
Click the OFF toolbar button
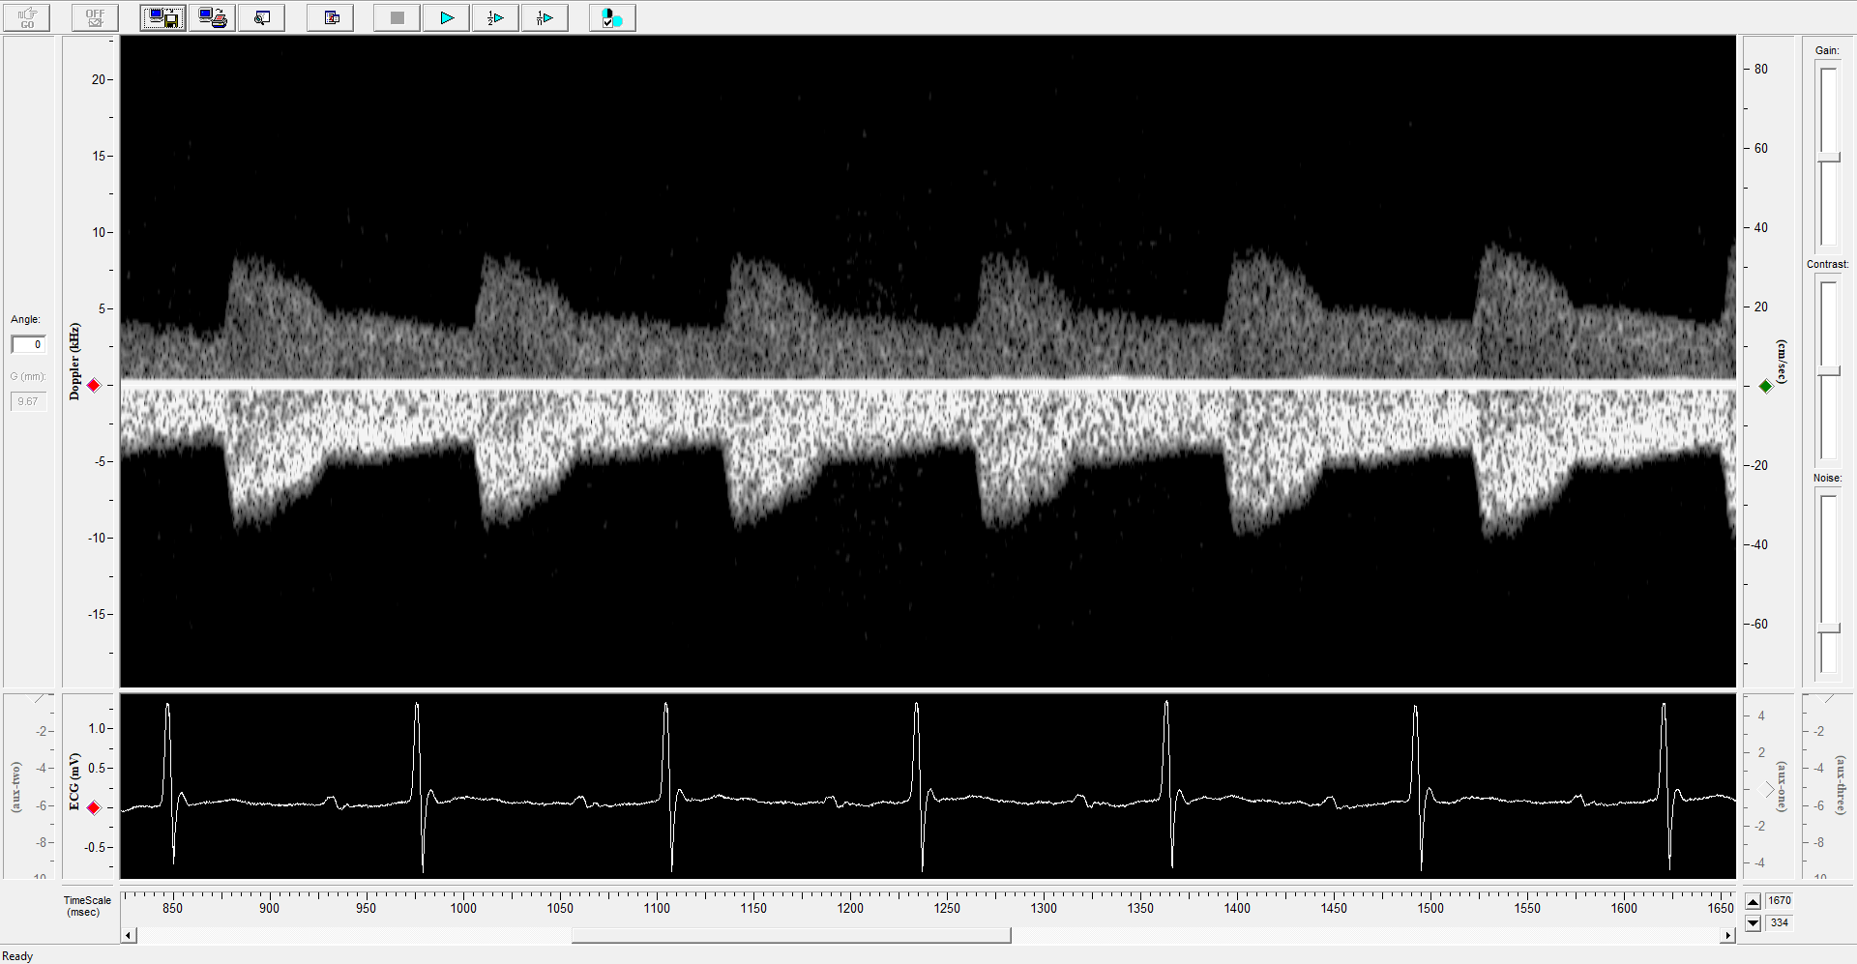click(x=95, y=17)
